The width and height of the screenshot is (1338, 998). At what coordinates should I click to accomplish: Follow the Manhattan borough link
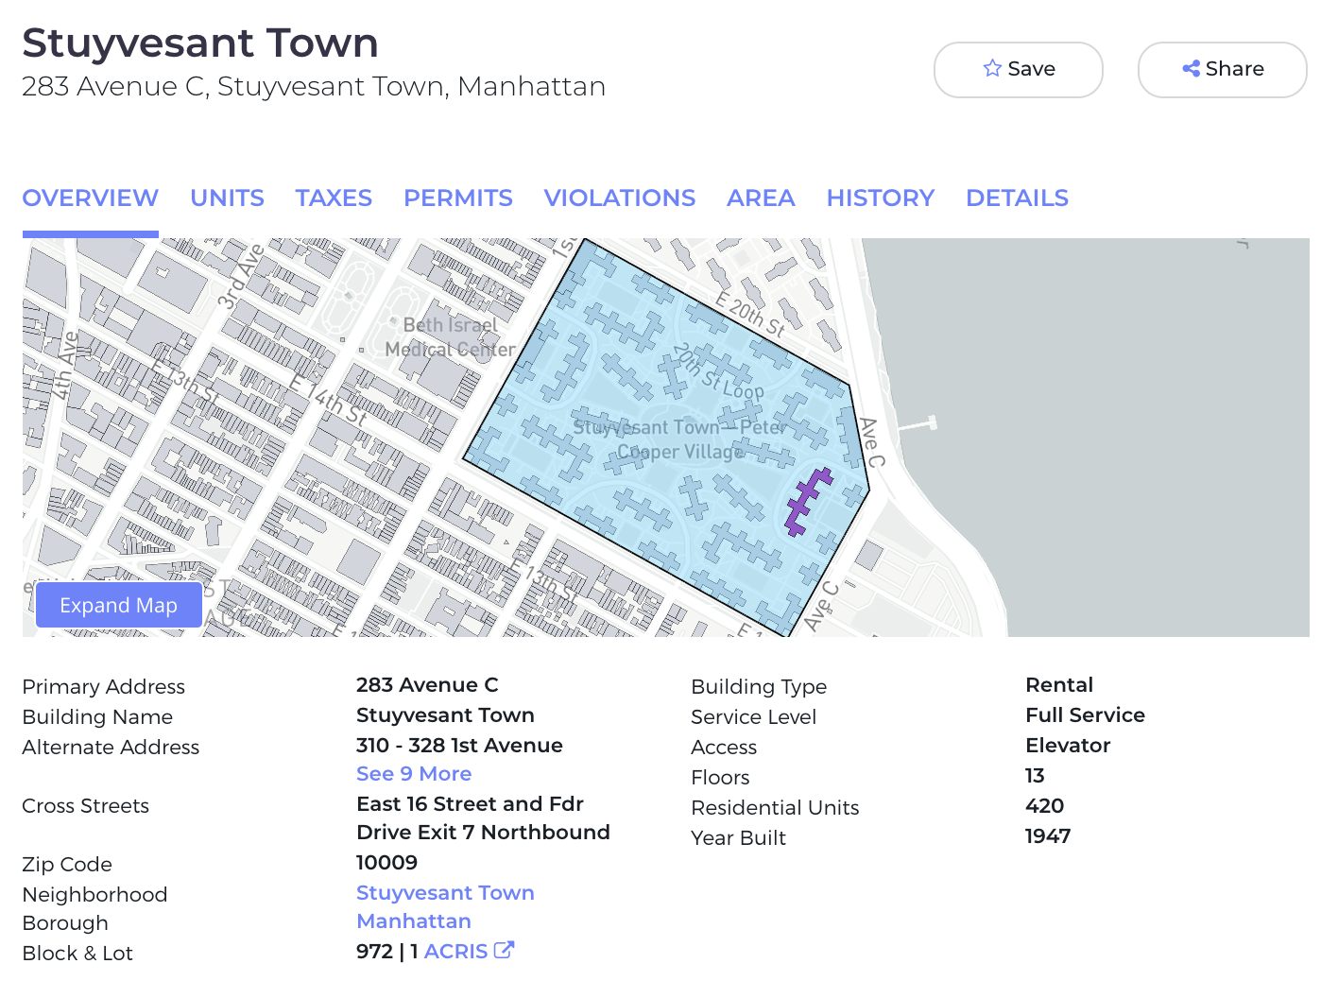(x=413, y=921)
